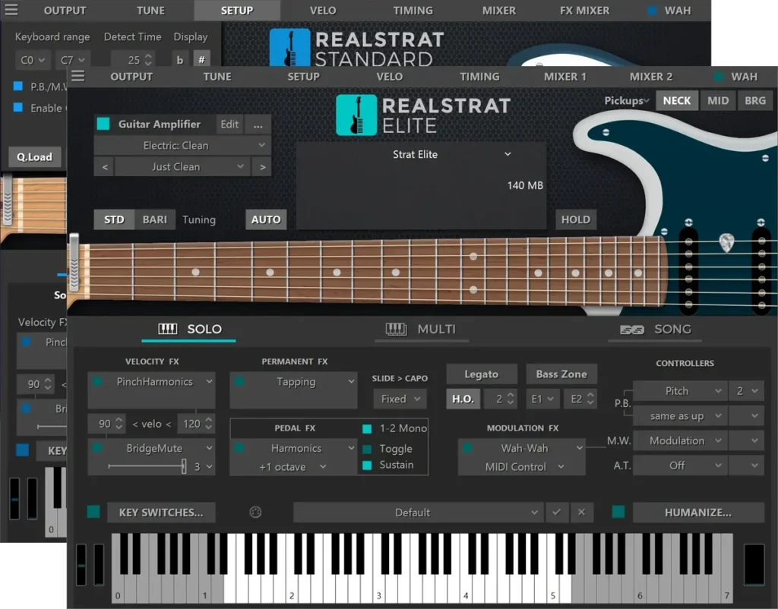
Task: Toggle Harmonics pedal FX indicator
Action: 239,448
